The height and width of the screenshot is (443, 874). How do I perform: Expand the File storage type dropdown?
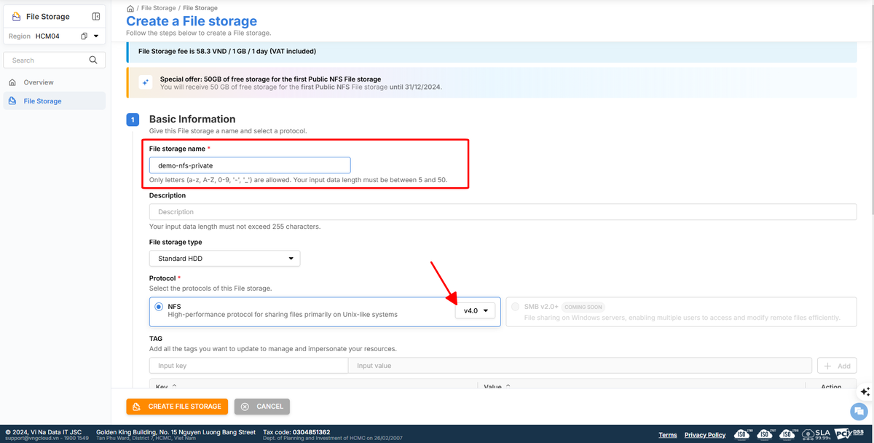224,259
